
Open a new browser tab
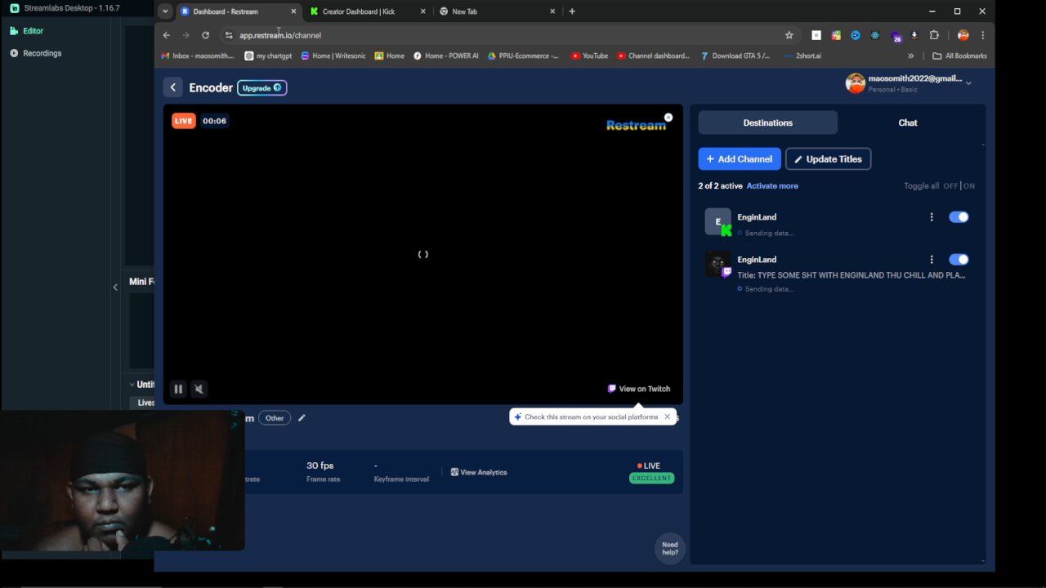click(572, 11)
